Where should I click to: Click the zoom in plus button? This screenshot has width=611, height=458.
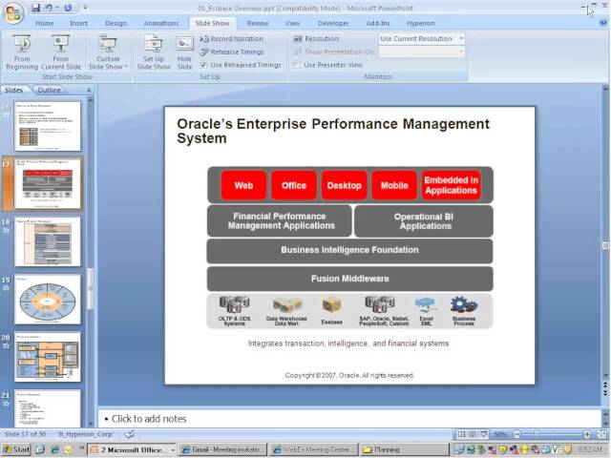(587, 434)
